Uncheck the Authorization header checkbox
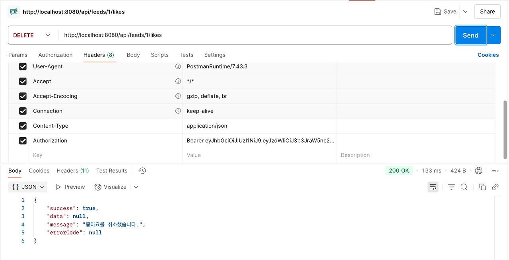509x260 pixels. pos(23,140)
